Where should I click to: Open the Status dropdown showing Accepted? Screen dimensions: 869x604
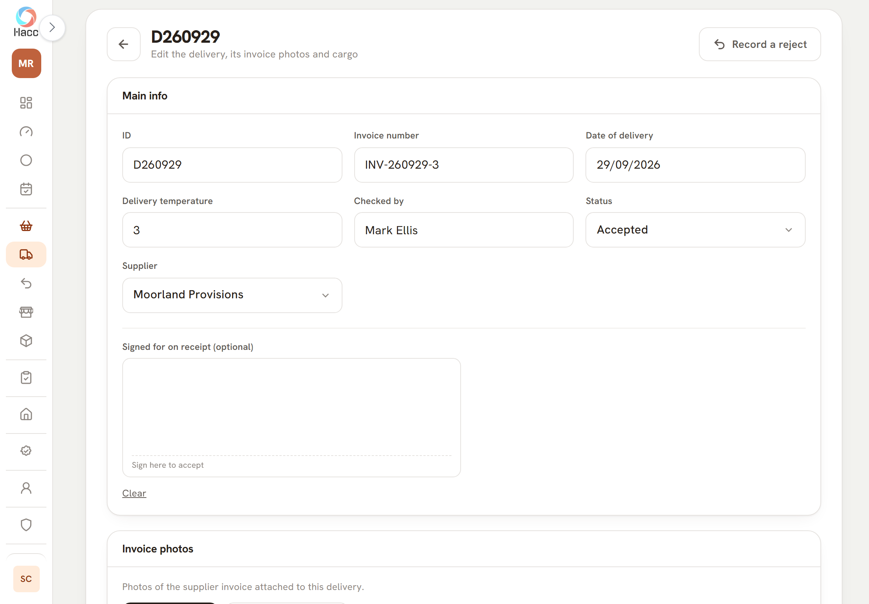click(695, 230)
